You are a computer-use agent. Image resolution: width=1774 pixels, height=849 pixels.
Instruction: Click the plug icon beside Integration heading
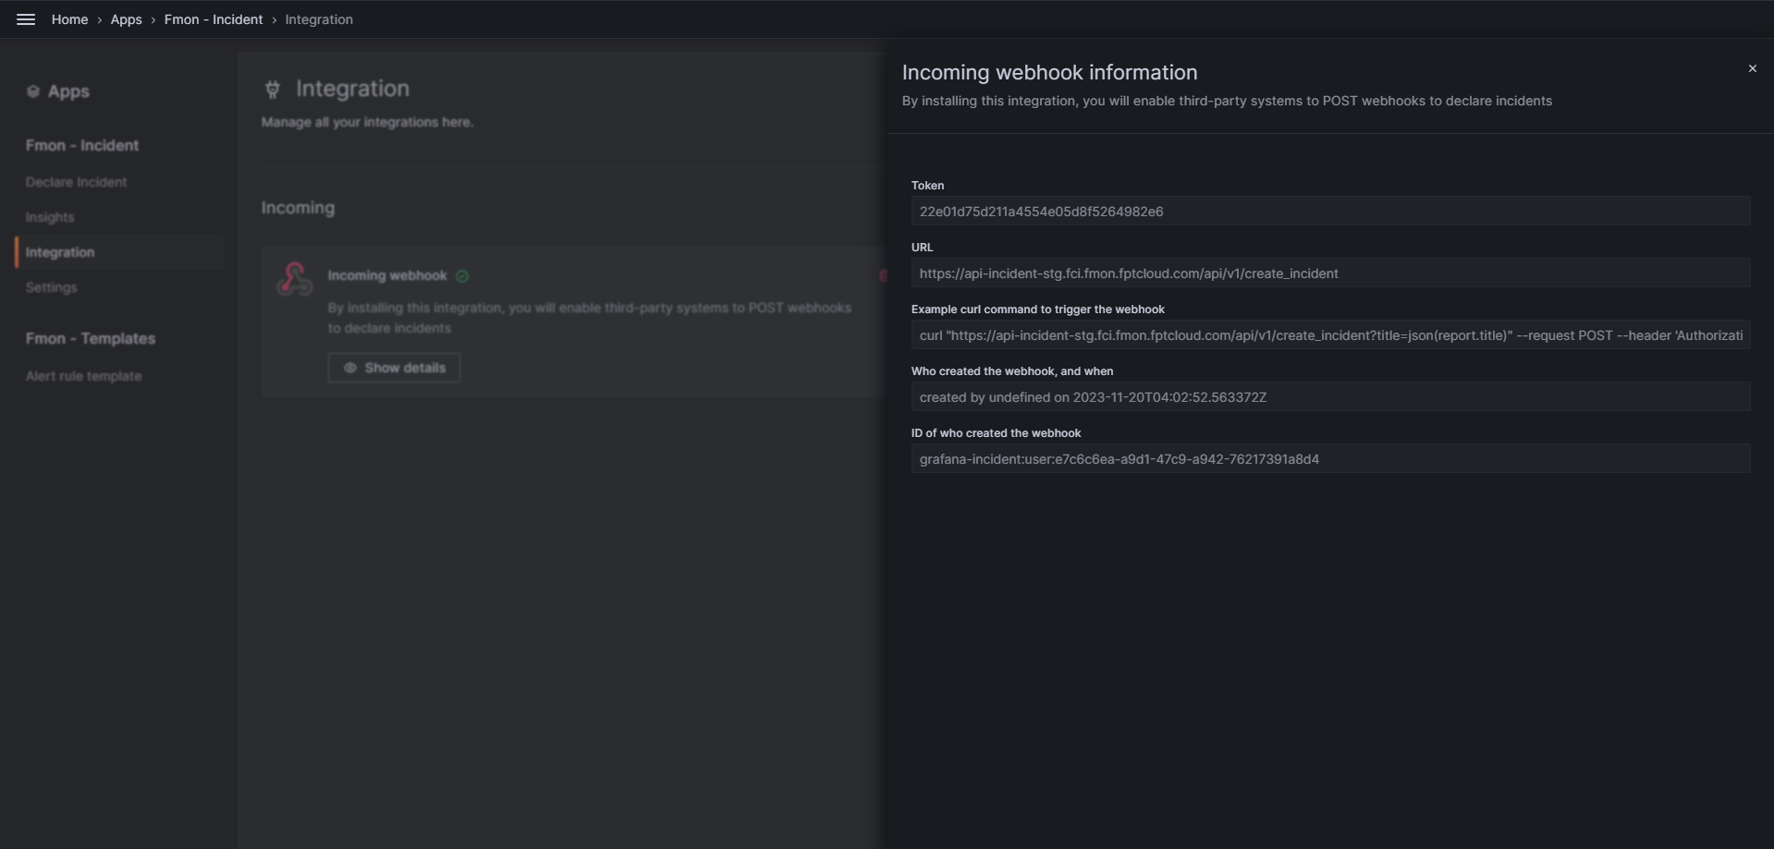click(273, 90)
